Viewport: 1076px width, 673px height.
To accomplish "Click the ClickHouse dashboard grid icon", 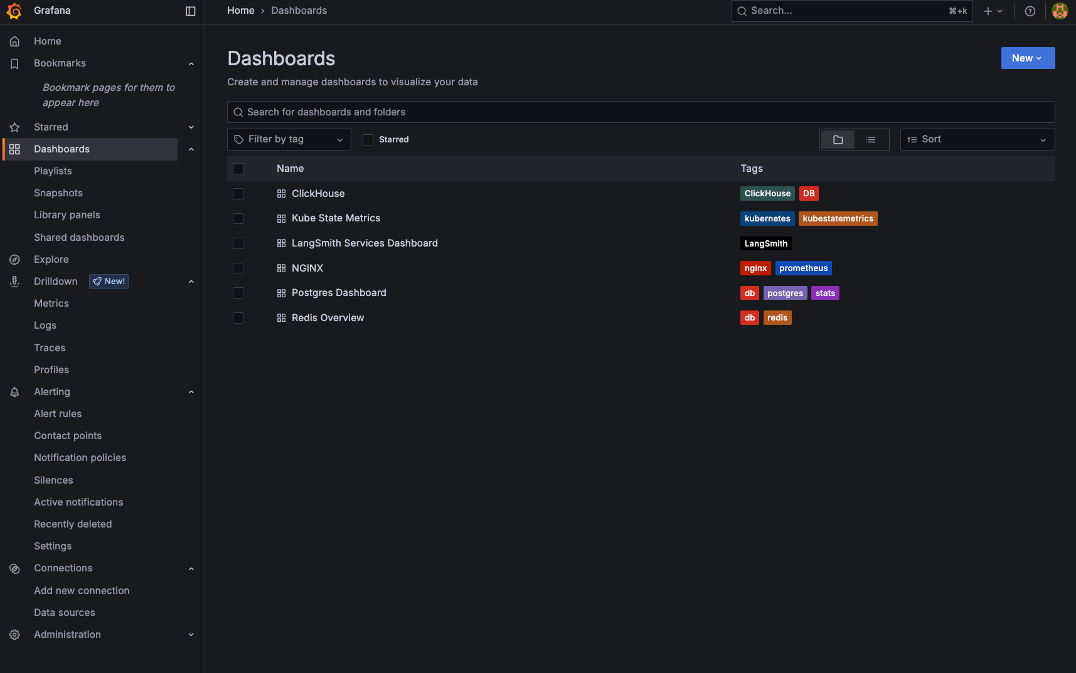I will click(x=281, y=194).
